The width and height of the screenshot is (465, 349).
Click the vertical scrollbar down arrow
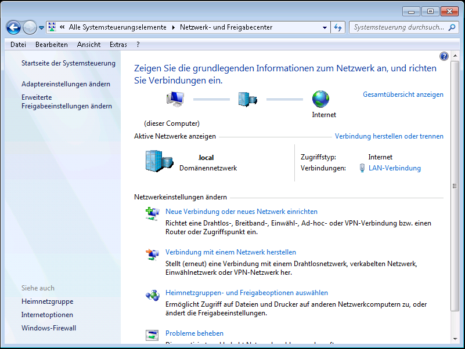click(455, 339)
